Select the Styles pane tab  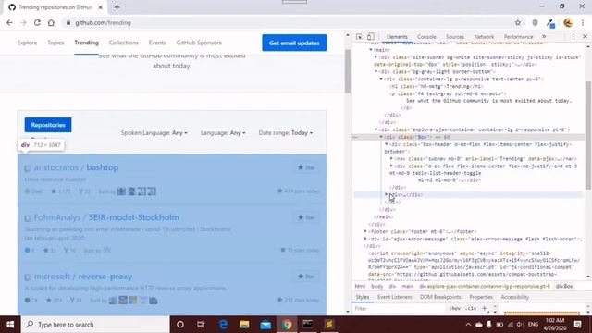(363, 297)
